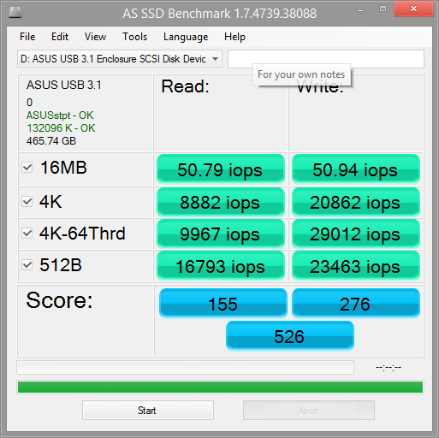Uncheck the 16MB test checkbox
The width and height of the screenshot is (439, 438).
[27, 168]
